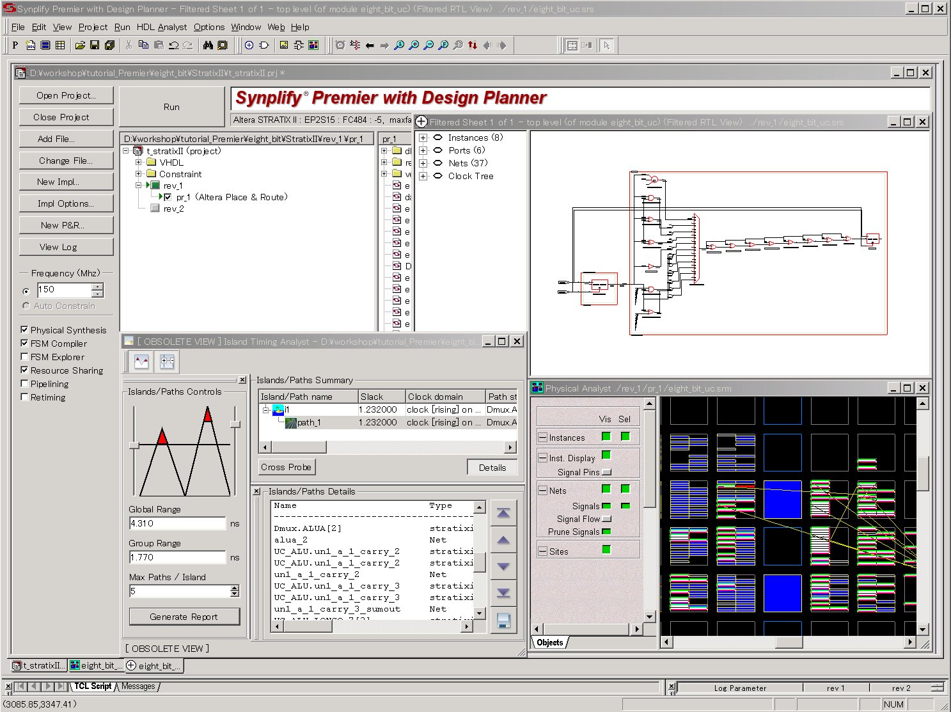Click the zoom out magnifier icon
951x712 pixels.
pos(428,45)
